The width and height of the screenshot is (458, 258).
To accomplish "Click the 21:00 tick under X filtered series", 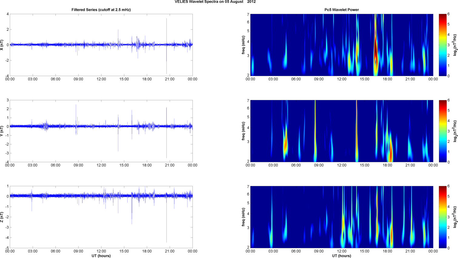I will 170,79.
